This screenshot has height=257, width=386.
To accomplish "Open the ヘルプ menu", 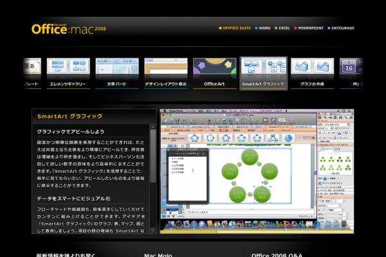I will click(278, 111).
